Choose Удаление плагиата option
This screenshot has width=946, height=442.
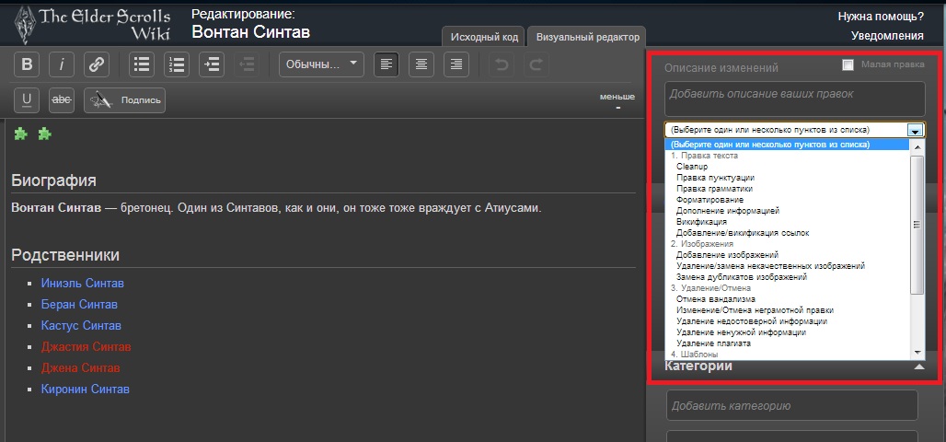point(713,343)
